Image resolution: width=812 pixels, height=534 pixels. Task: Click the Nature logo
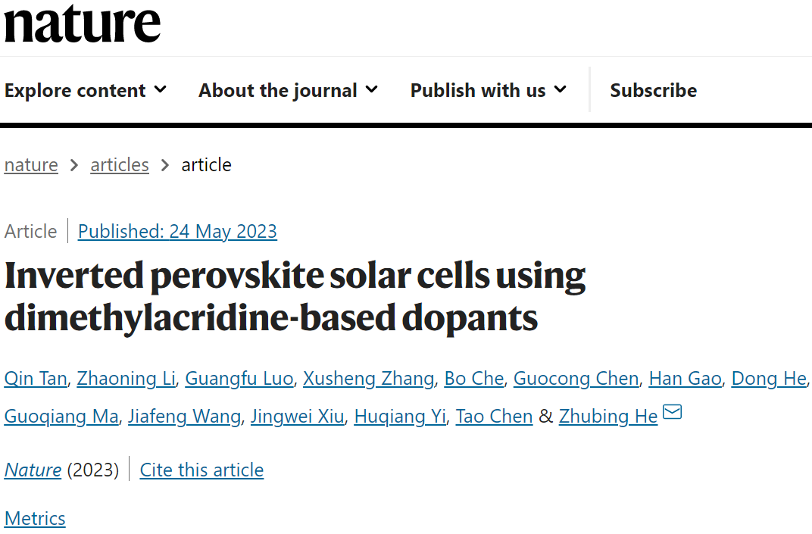pos(83,23)
